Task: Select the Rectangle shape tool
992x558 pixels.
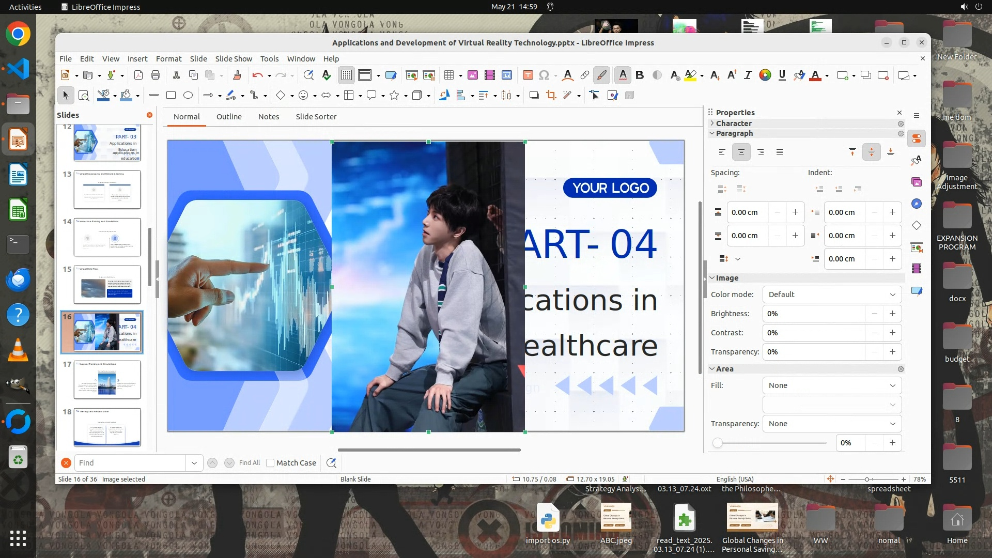Action: point(171,95)
